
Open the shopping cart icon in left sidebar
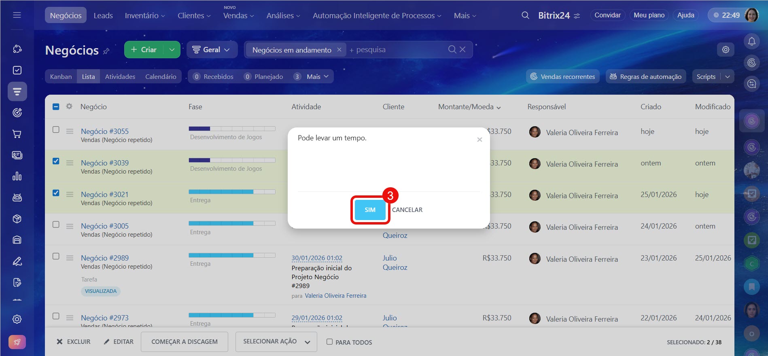tap(17, 134)
